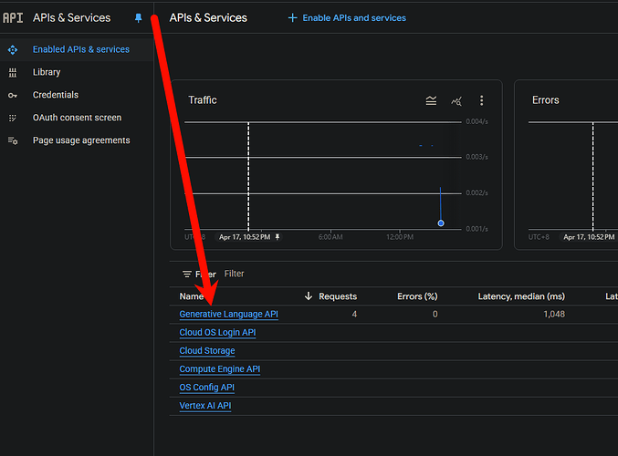This screenshot has height=456, width=618.
Task: Open Page usage agreements
Action: tap(81, 140)
